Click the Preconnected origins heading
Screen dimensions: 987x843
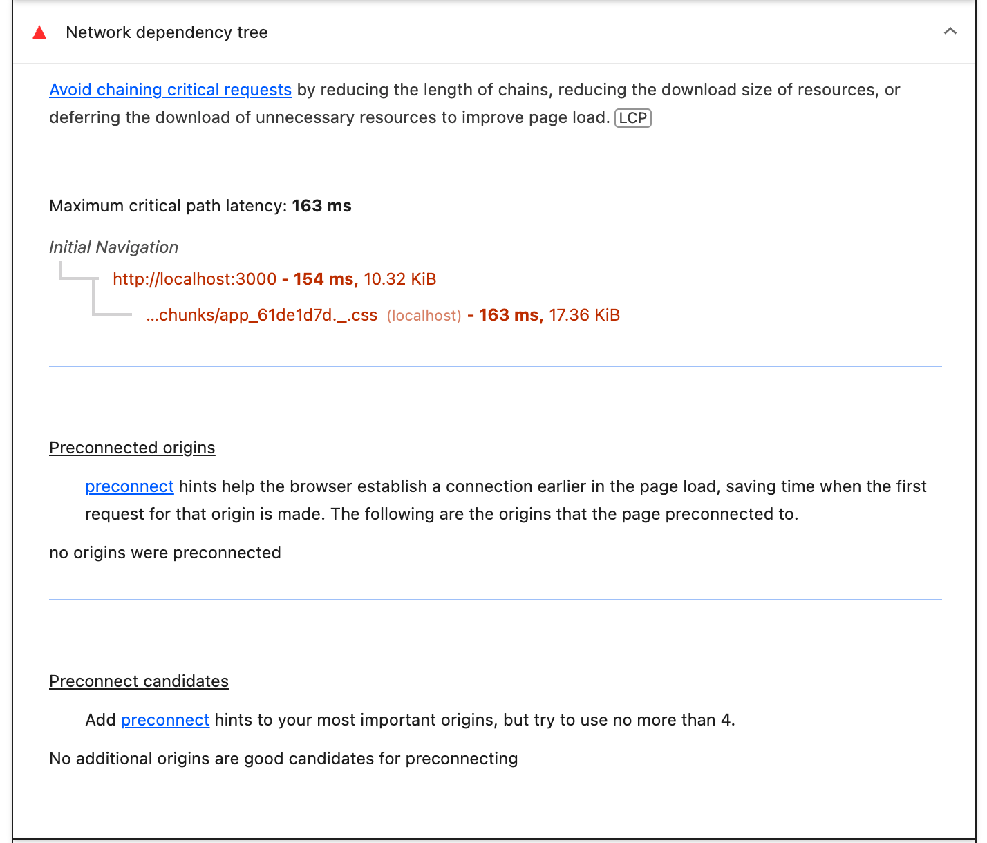pyautogui.click(x=132, y=448)
